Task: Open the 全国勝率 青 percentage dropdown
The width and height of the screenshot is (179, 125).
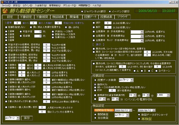Action: point(142,36)
